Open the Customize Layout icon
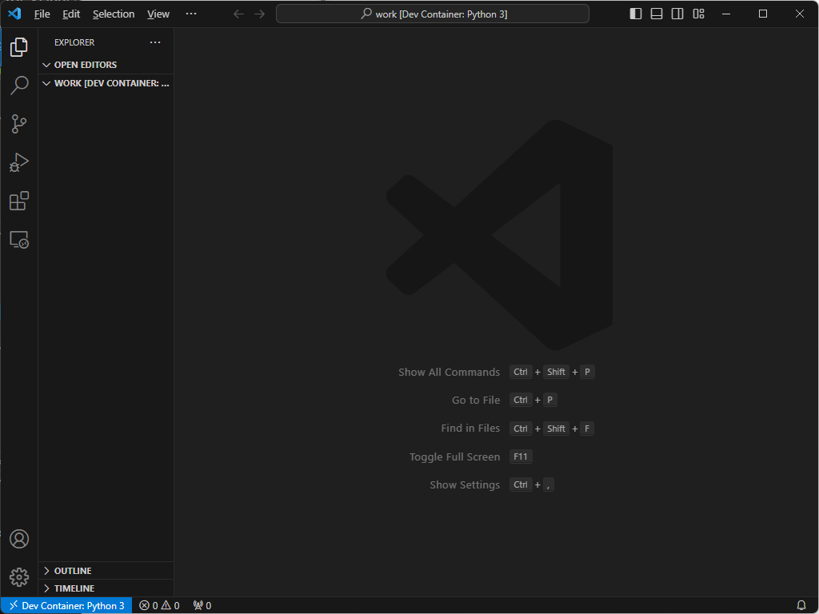The width and height of the screenshot is (819, 614). click(698, 14)
